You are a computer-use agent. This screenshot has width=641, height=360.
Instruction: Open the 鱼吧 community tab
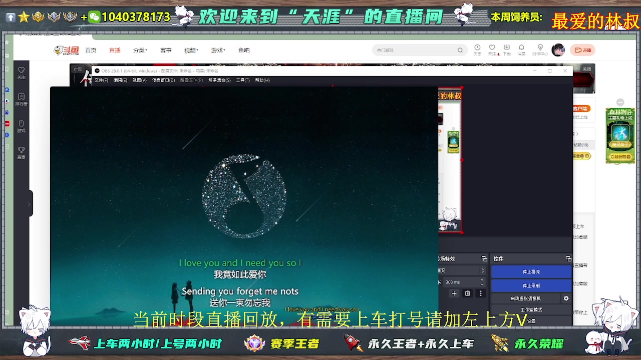click(x=244, y=50)
